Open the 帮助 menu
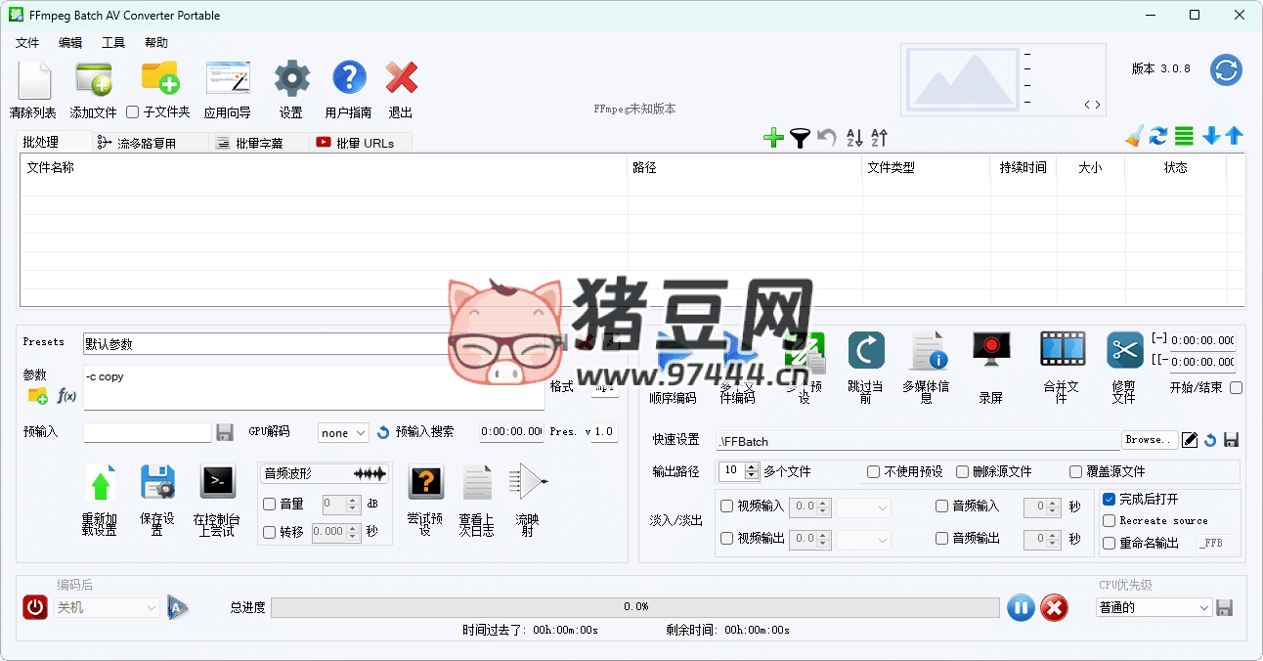Screen dimensions: 1263x661 click(x=156, y=43)
